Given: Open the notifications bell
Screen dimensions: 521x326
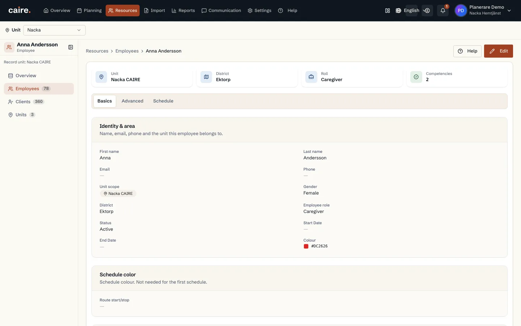Looking at the screenshot, I should (443, 11).
